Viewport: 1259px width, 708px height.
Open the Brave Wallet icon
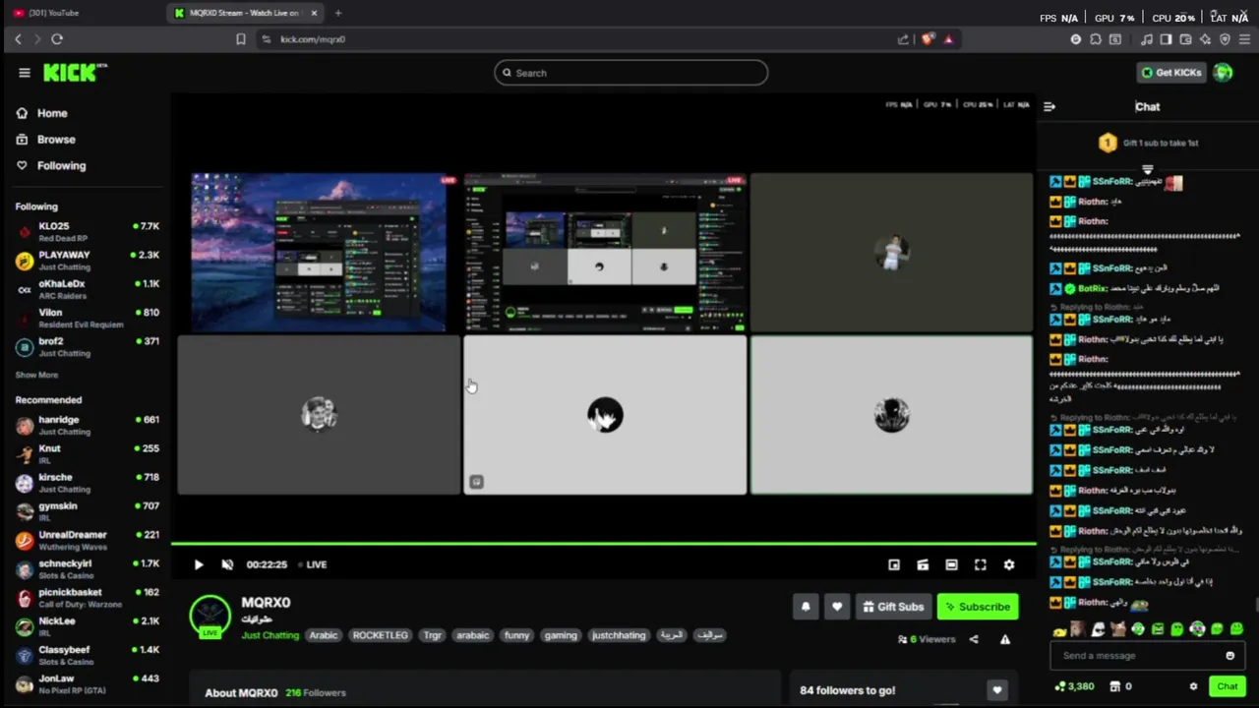tap(1185, 39)
